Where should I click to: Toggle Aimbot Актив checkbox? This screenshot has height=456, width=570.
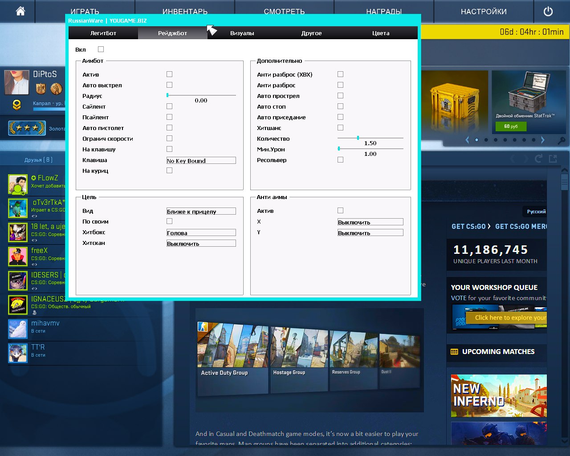pyautogui.click(x=169, y=74)
